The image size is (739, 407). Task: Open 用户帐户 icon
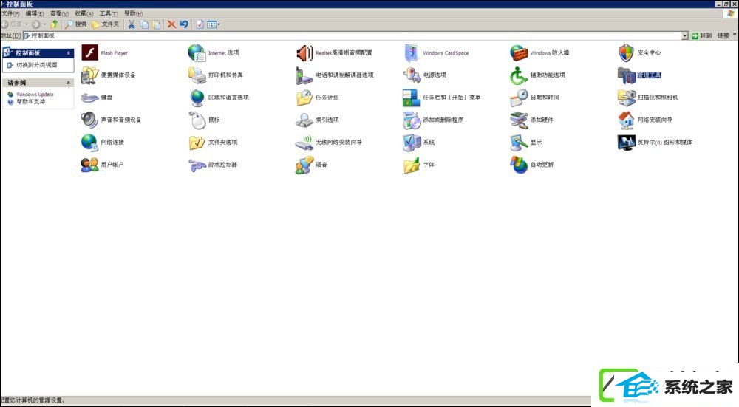tap(89, 165)
